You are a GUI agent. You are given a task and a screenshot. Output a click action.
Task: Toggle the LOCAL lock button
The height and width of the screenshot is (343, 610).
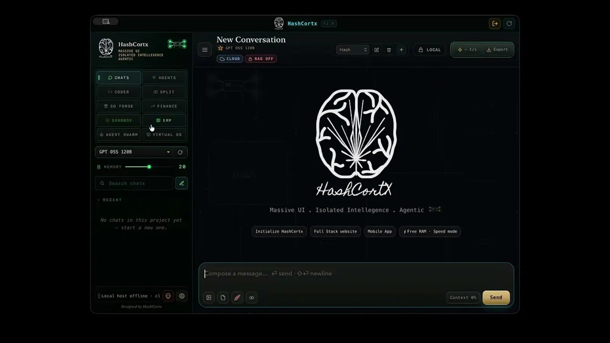click(429, 50)
